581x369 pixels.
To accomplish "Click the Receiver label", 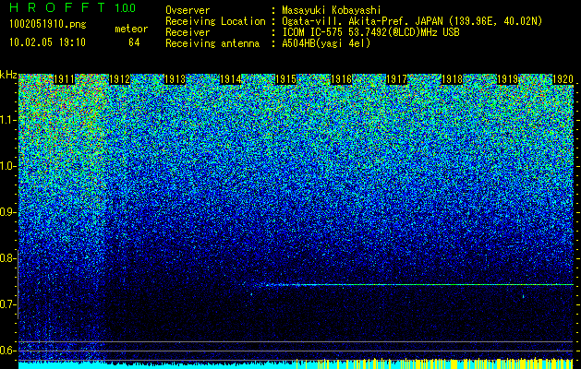I will pyautogui.click(x=188, y=32).
